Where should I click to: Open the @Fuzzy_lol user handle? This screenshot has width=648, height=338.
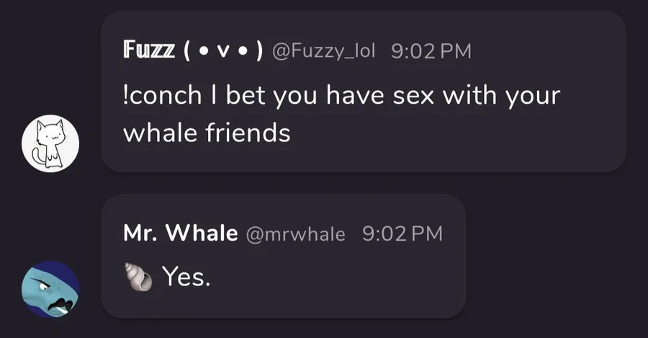click(x=323, y=51)
